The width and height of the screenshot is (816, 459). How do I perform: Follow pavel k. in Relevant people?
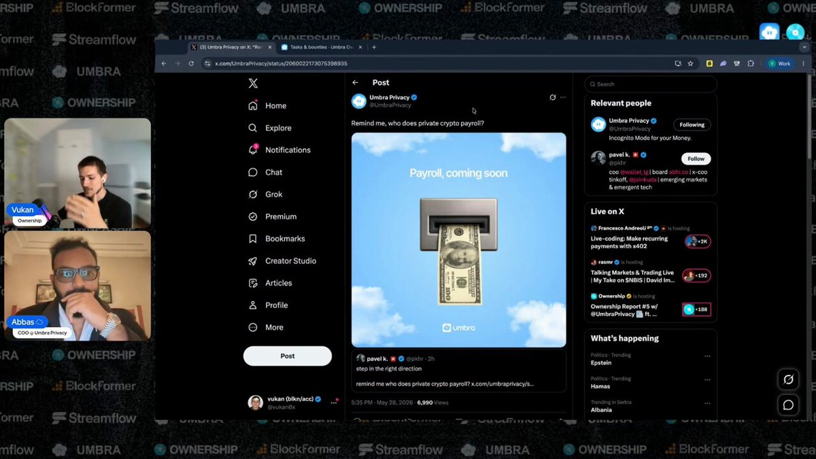point(696,158)
